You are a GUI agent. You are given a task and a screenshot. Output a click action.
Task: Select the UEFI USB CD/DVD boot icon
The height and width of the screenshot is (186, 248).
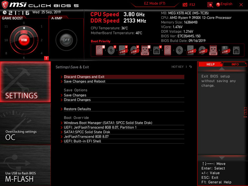(134, 50)
